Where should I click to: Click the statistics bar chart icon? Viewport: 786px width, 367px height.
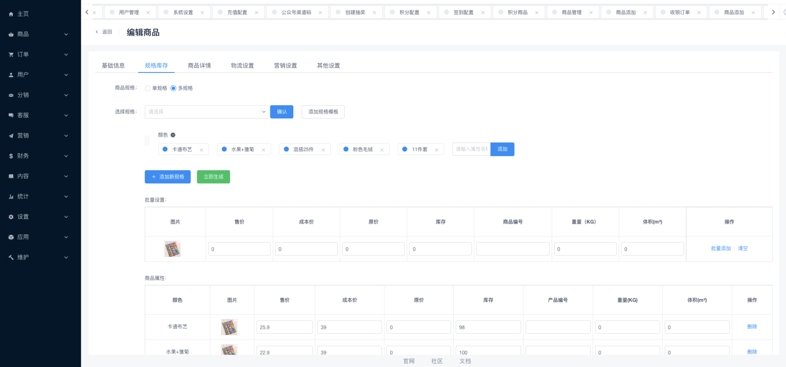pyautogui.click(x=11, y=197)
